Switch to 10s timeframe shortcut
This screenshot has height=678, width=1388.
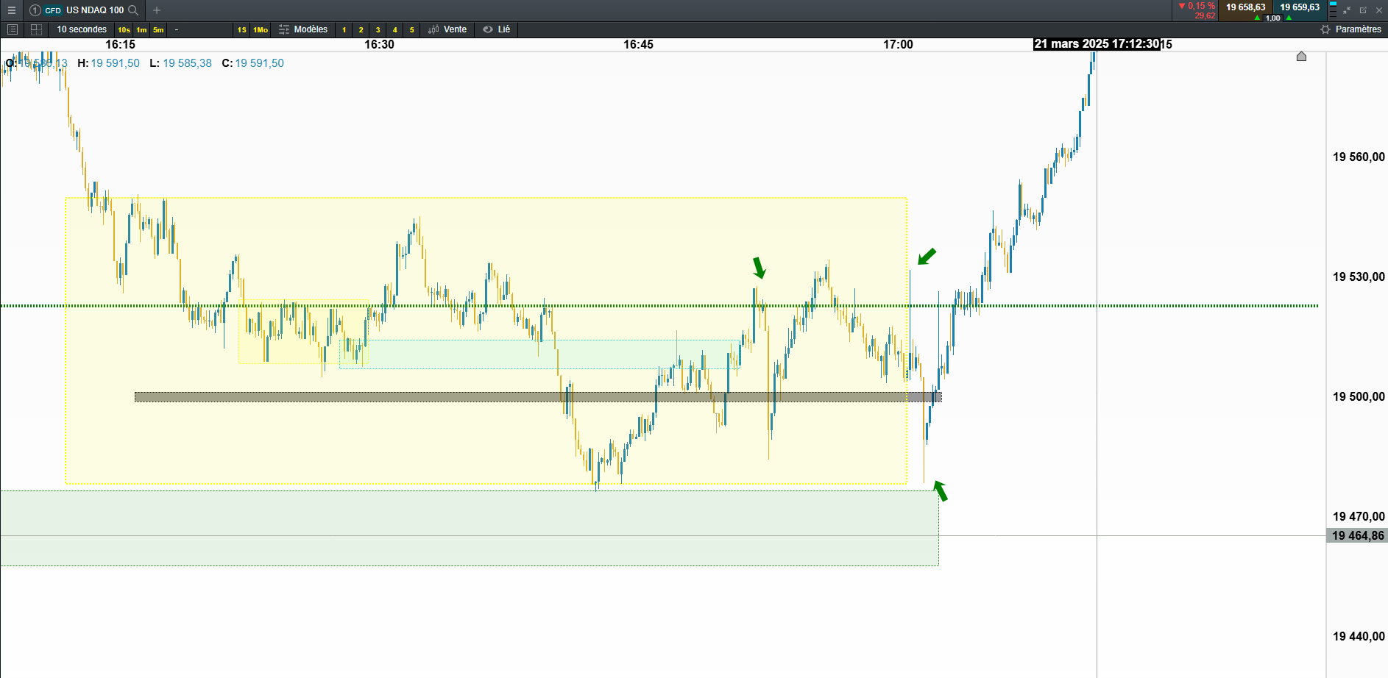click(x=124, y=30)
